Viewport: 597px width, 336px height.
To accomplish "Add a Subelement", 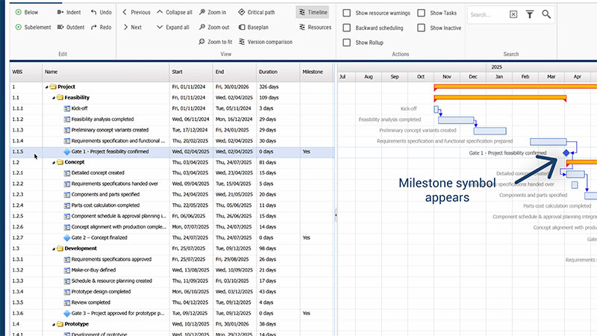I will click(33, 27).
